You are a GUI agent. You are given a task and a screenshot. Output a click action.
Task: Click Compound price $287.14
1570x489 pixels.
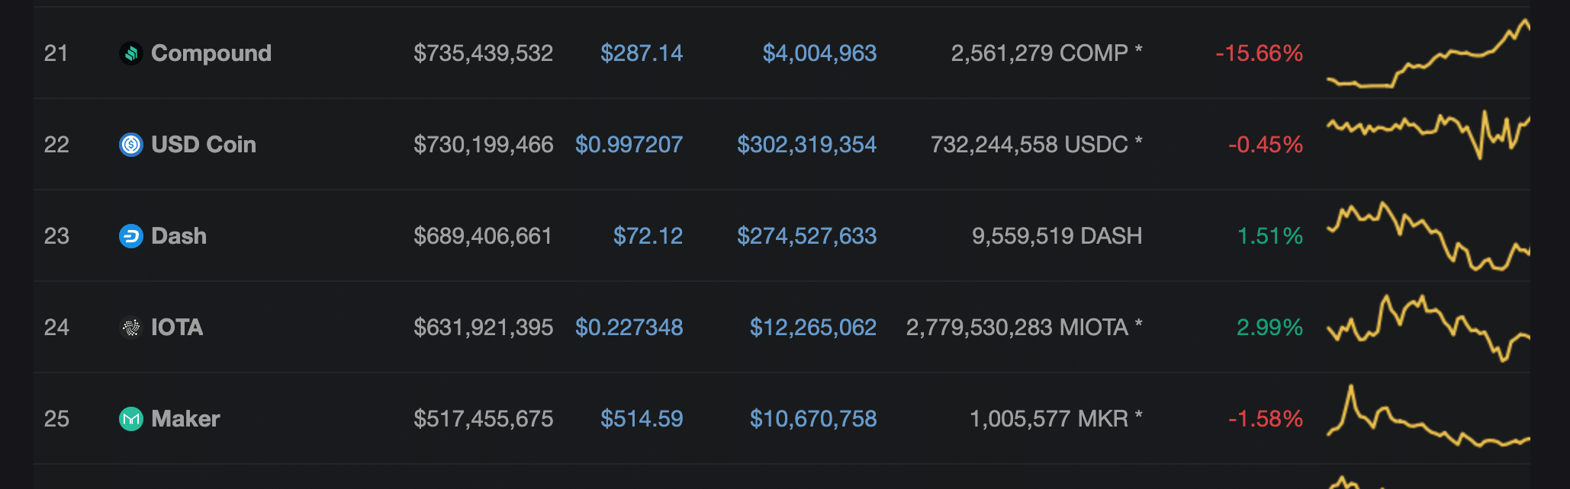641,53
